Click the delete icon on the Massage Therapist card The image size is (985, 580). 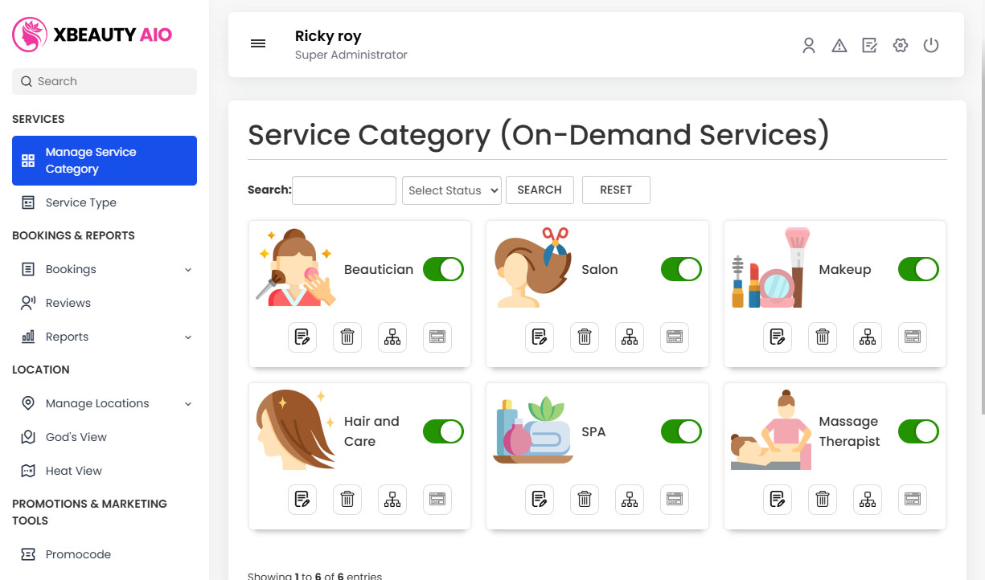822,500
